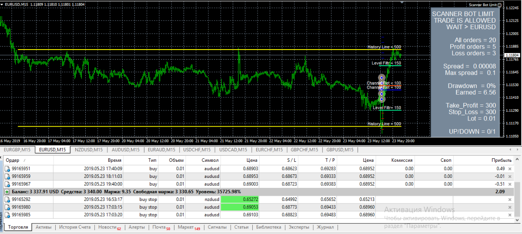Close order 99165951 with the X icon

coord(510,169)
